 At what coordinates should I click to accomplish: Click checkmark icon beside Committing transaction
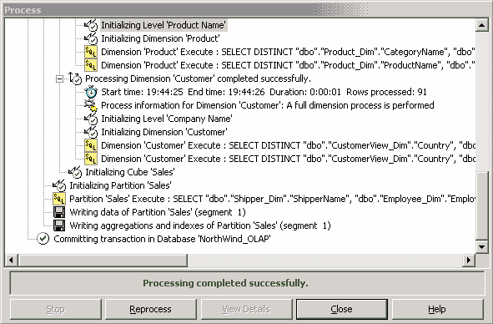pos(43,239)
